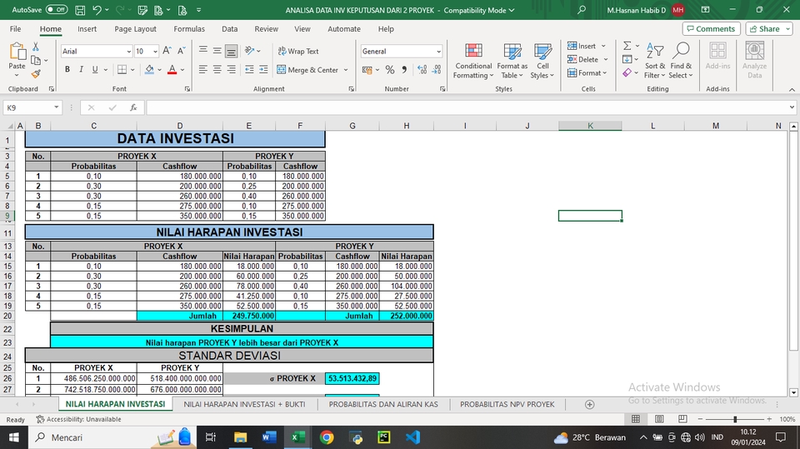Click the Save icon in title bar
The height and width of the screenshot is (449, 800).
coord(80,10)
